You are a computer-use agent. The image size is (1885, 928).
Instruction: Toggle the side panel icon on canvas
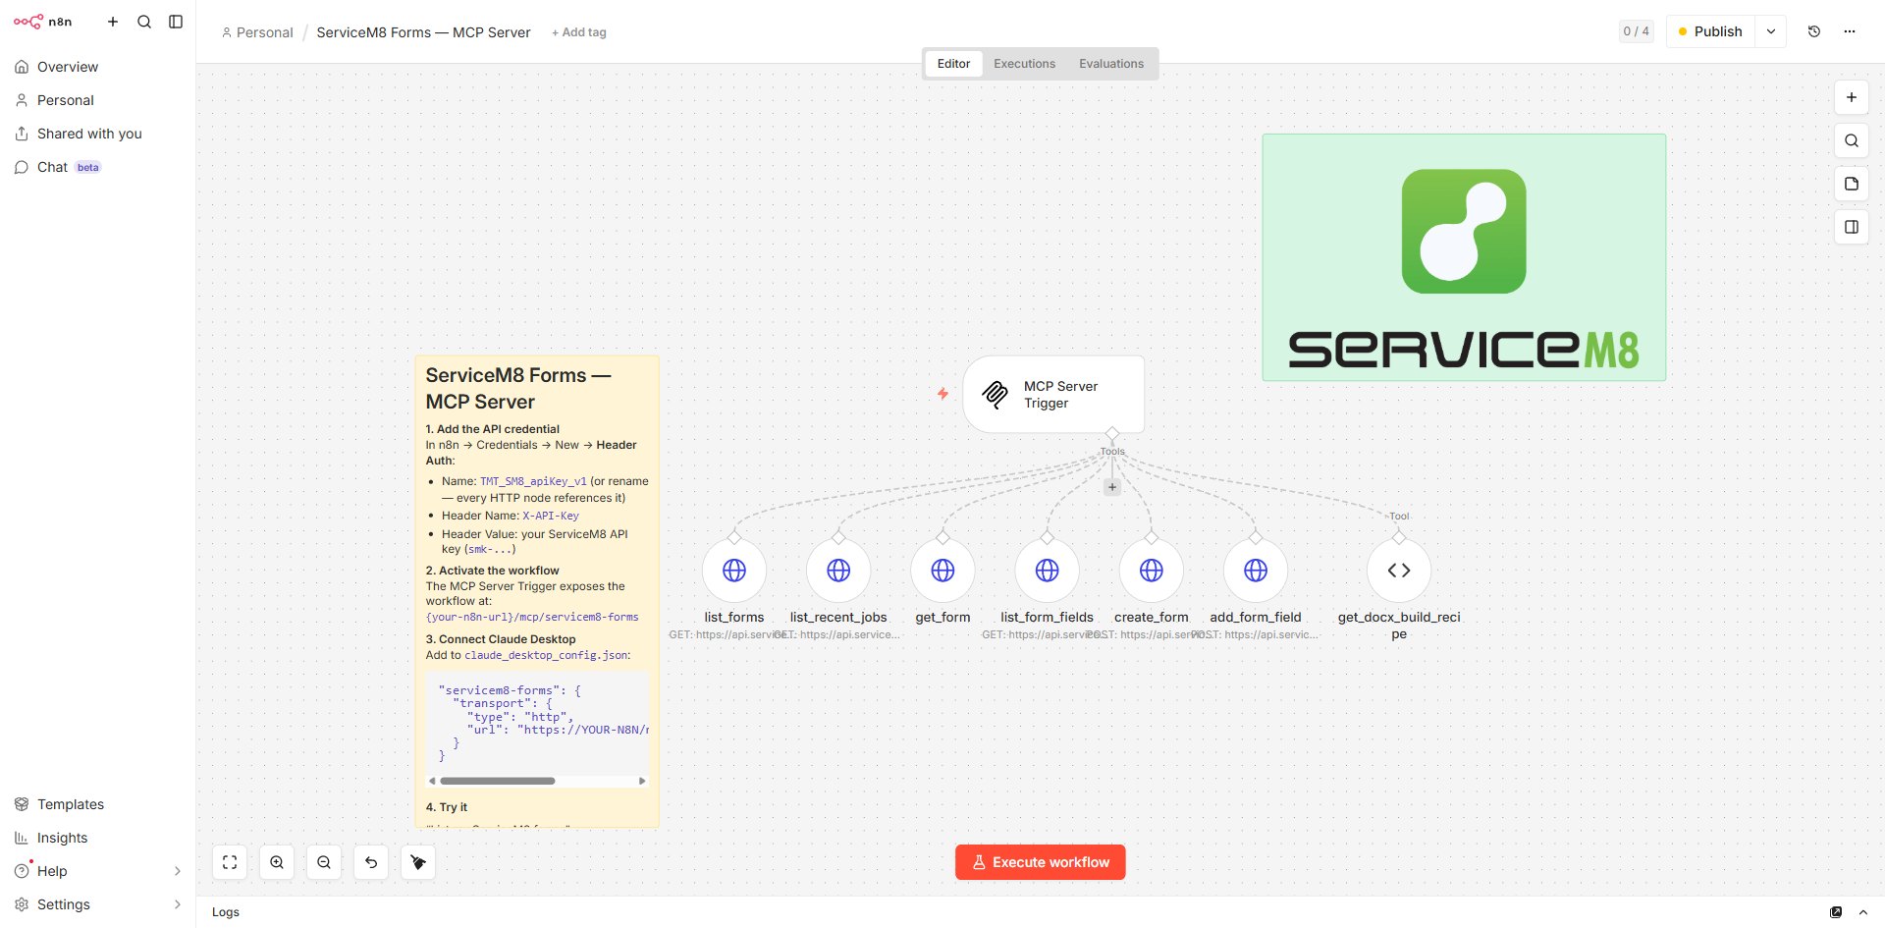coord(1852,227)
